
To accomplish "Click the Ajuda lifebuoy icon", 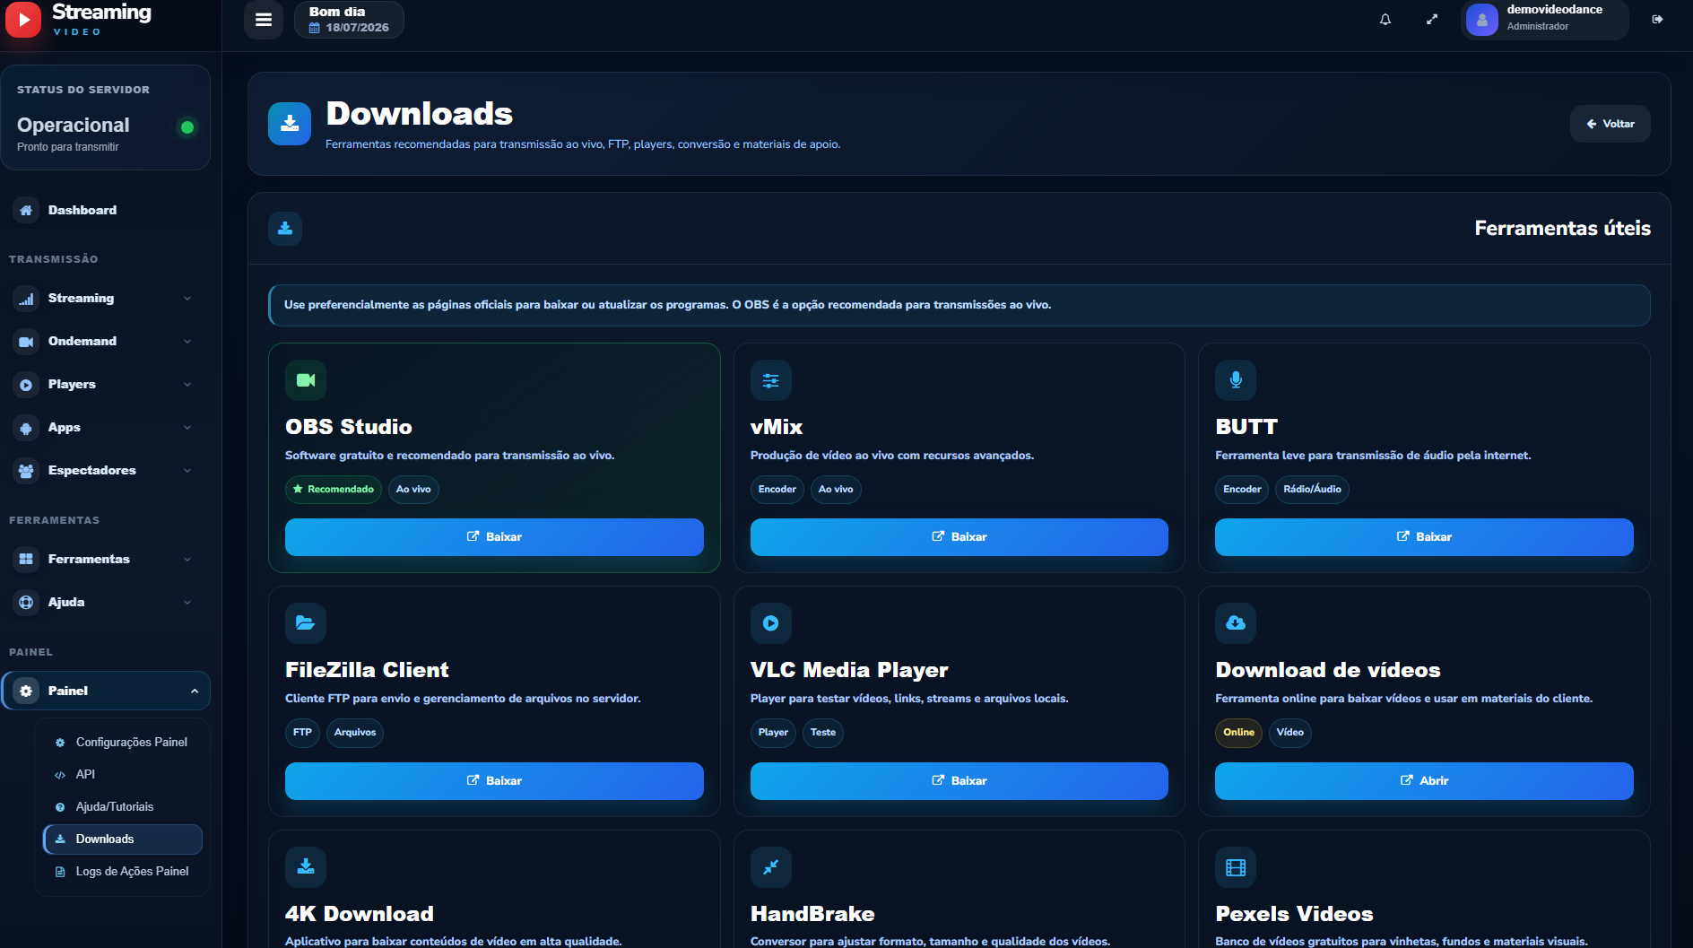I will coord(26,602).
